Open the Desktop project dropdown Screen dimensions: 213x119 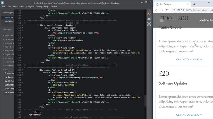(x=8, y=30)
